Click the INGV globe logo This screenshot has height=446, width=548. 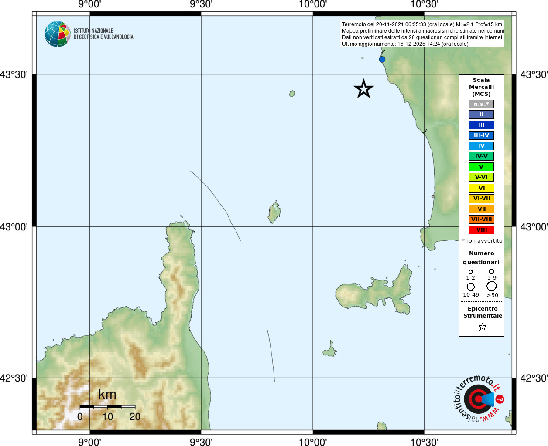click(57, 34)
